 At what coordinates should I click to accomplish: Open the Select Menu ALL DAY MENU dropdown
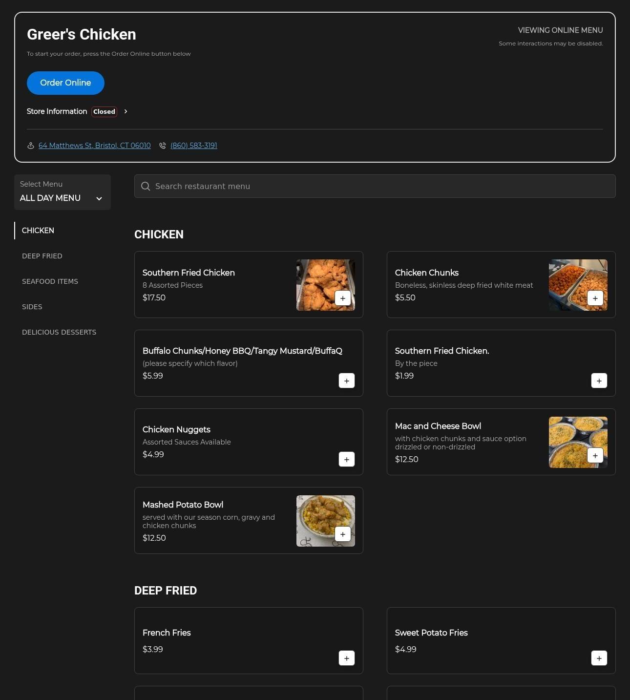tap(63, 192)
